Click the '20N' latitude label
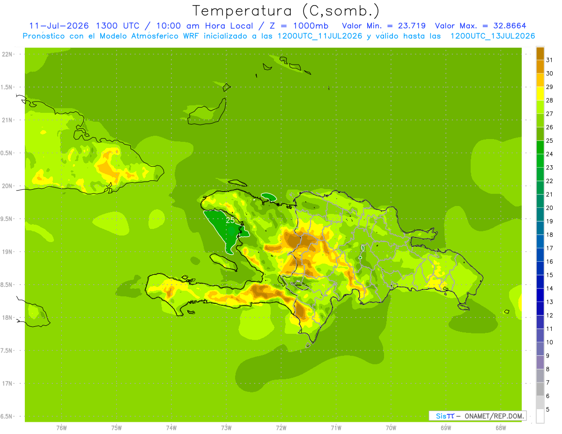Screen dimensions: 562x434 click(x=8, y=186)
